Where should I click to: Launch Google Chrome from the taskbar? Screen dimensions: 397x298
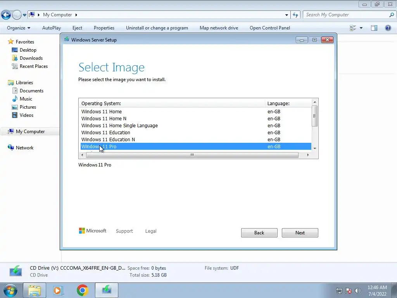[x=83, y=290]
